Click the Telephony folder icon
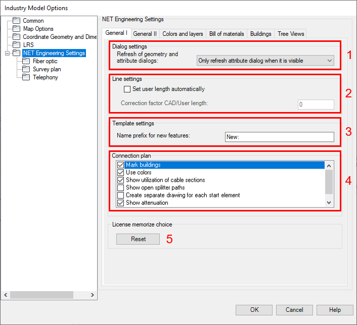Viewport: 357px width, 325px height. pyautogui.click(x=27, y=77)
